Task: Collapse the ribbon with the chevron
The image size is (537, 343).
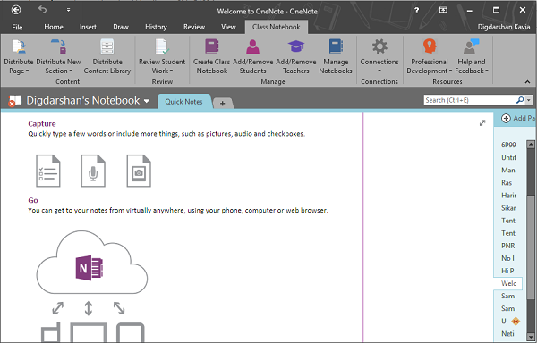Action: tap(527, 81)
